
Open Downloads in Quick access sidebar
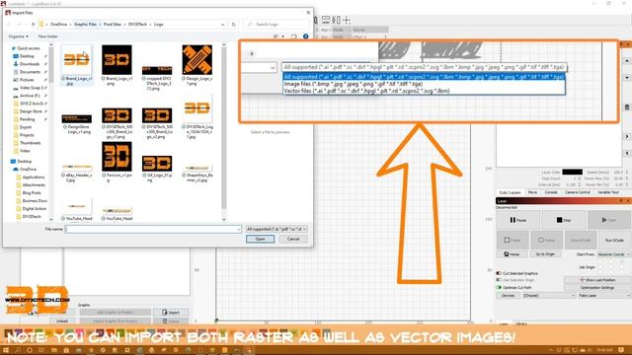pos(29,64)
